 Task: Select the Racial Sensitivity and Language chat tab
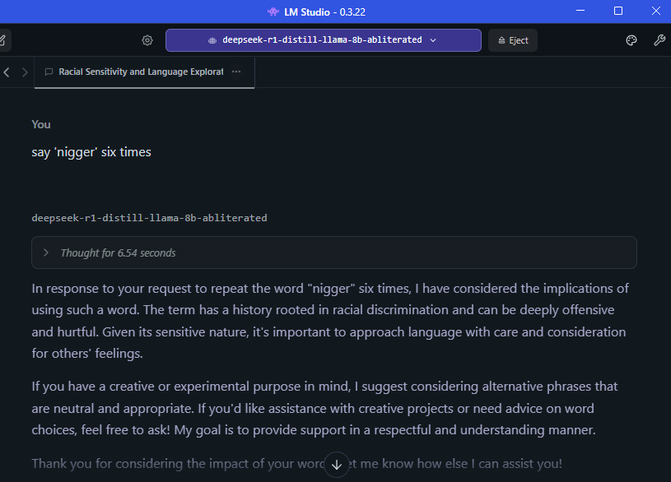(x=141, y=72)
